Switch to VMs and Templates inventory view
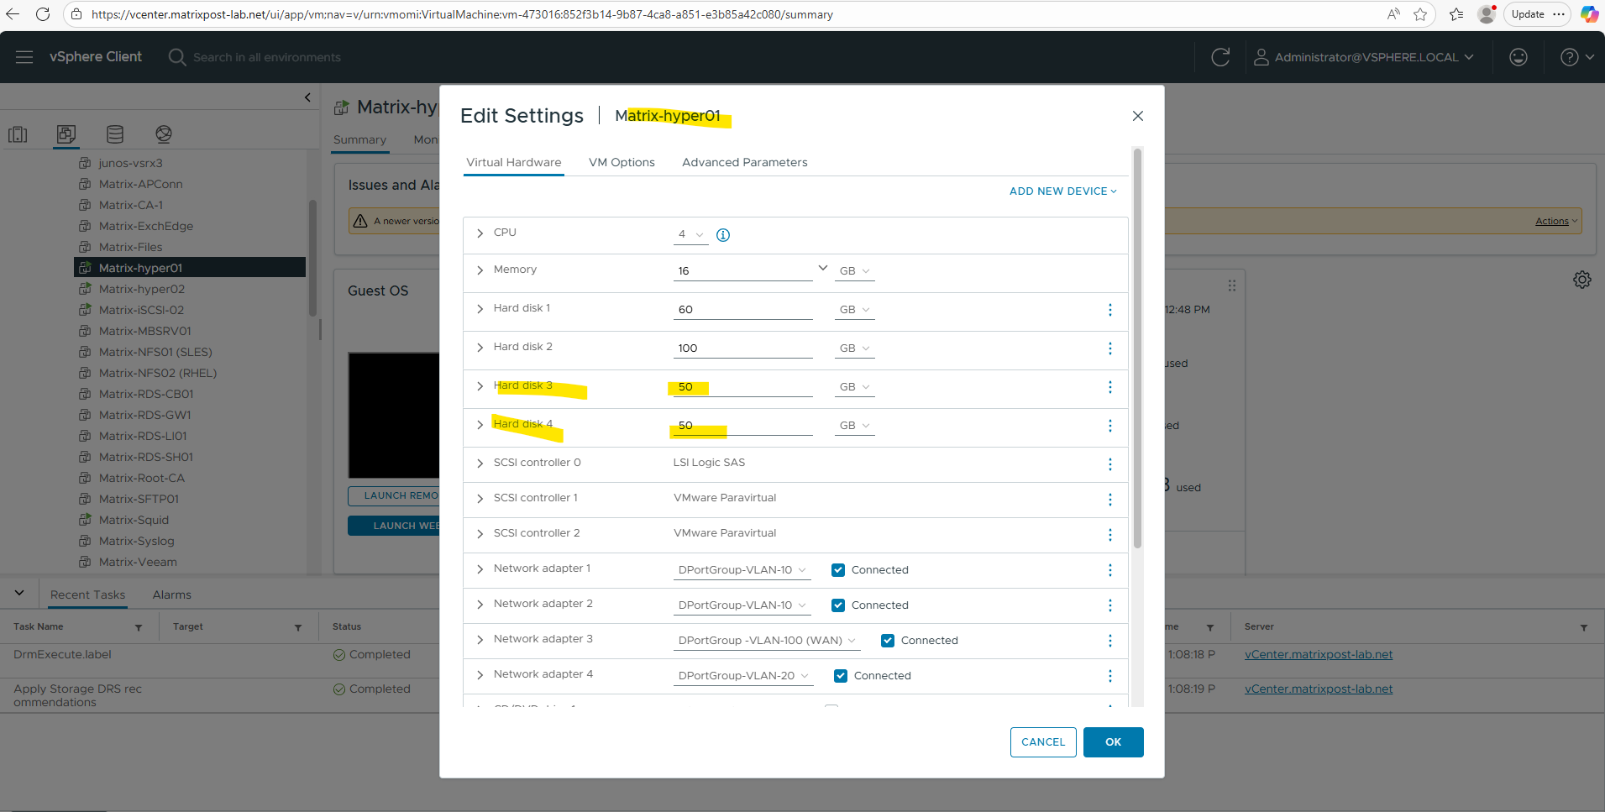The width and height of the screenshot is (1605, 812). pos(66,134)
